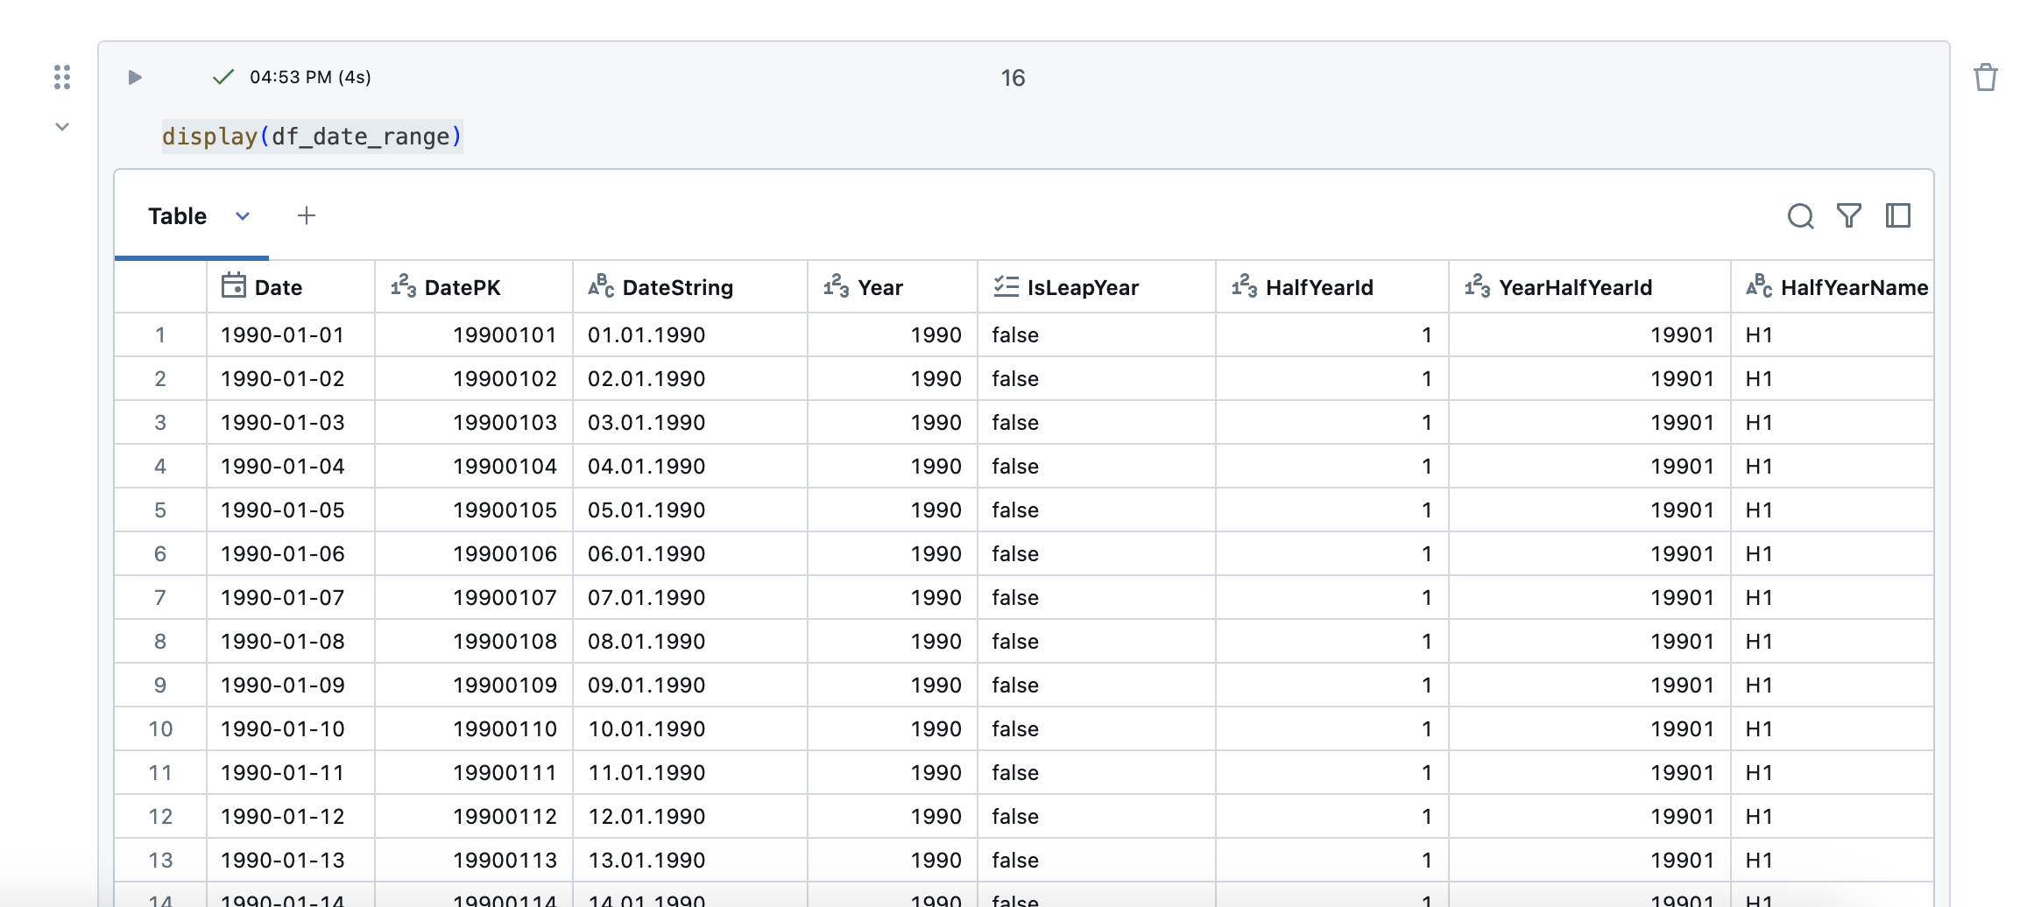Add a new visualization with plus
2020x907 pixels.
pyautogui.click(x=307, y=215)
